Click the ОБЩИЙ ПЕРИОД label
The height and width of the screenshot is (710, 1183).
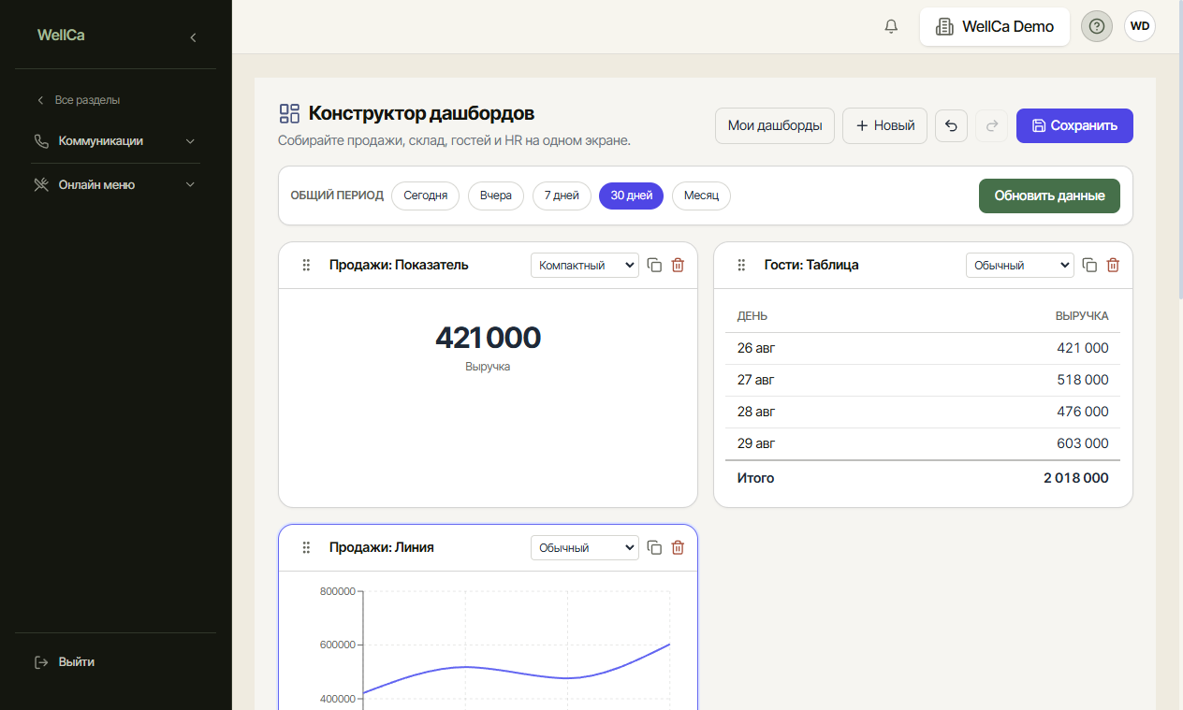tap(337, 196)
